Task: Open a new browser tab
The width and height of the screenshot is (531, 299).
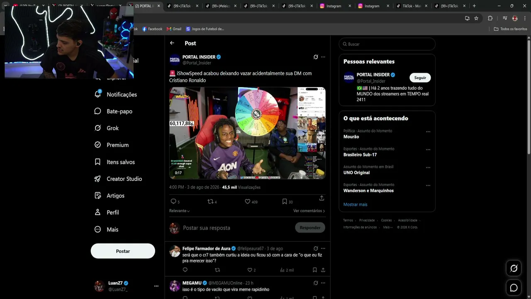Action: pos(474,6)
